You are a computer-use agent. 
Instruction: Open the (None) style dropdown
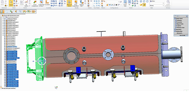(157, 6)
